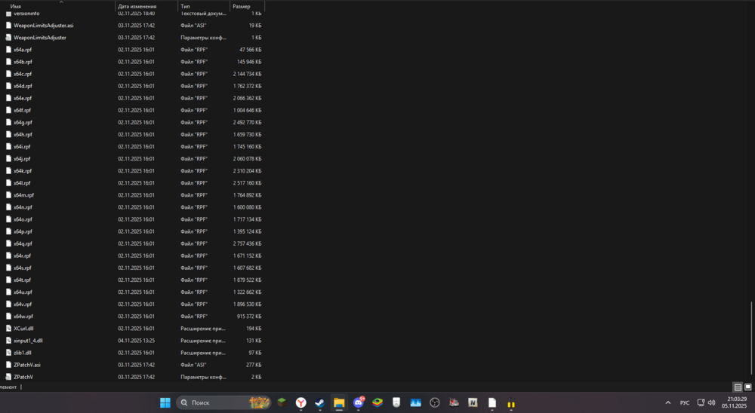755x413 pixels.
Task: Open the red truck taskbar icon
Action: pyautogui.click(x=454, y=402)
